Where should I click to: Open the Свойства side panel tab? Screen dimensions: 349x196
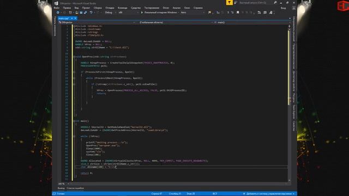[294, 126]
